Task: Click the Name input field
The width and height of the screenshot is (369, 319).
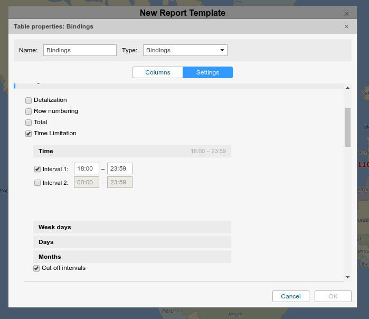Action: [80, 50]
